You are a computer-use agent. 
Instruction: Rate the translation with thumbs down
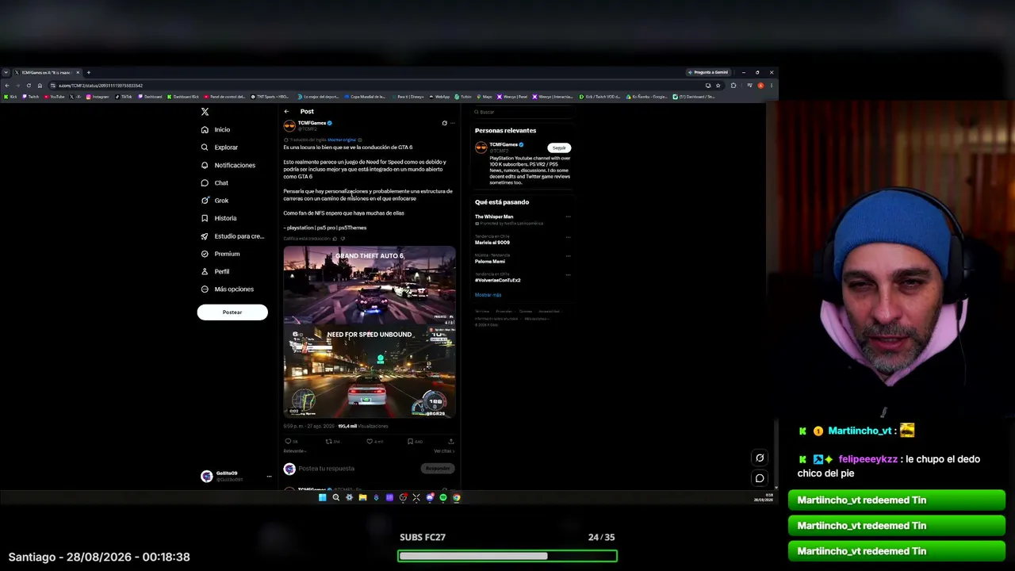tap(343, 239)
